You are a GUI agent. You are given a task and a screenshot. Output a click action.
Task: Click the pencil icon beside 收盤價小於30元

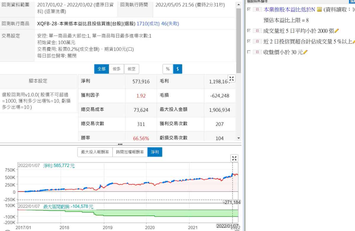point(306,52)
